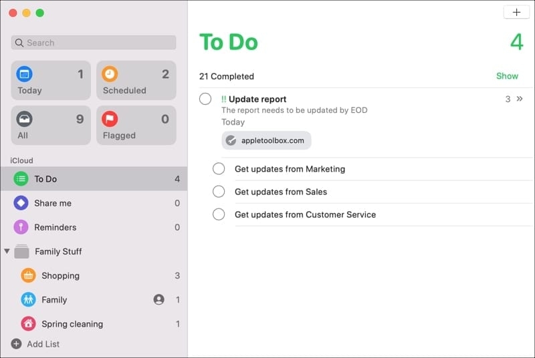The height and width of the screenshot is (358, 535).
Task: Open the appletoolbox.com link attachment
Action: tap(266, 140)
